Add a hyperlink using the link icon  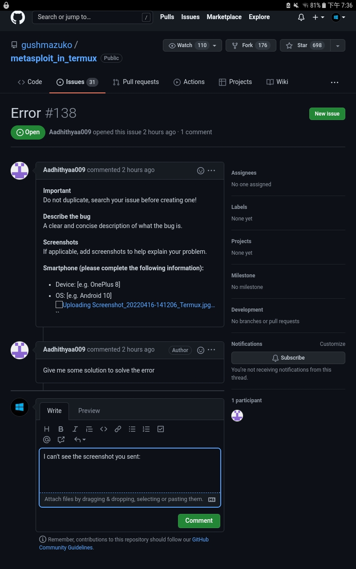click(118, 429)
